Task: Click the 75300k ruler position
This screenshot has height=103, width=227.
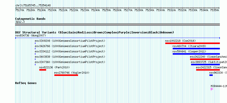Action: coord(160,10)
